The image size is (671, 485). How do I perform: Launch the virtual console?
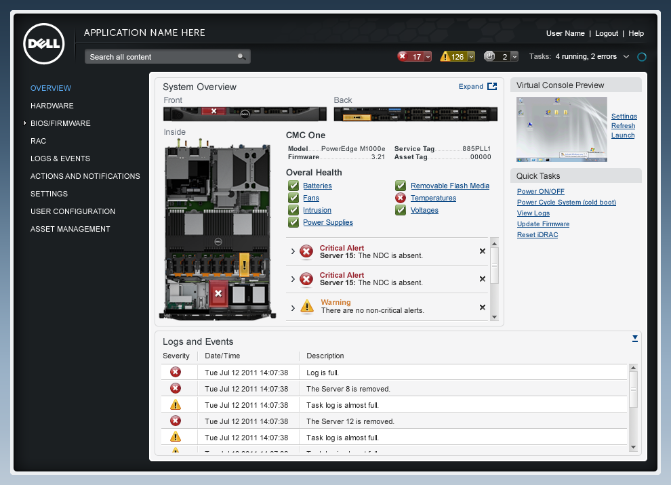tap(623, 135)
